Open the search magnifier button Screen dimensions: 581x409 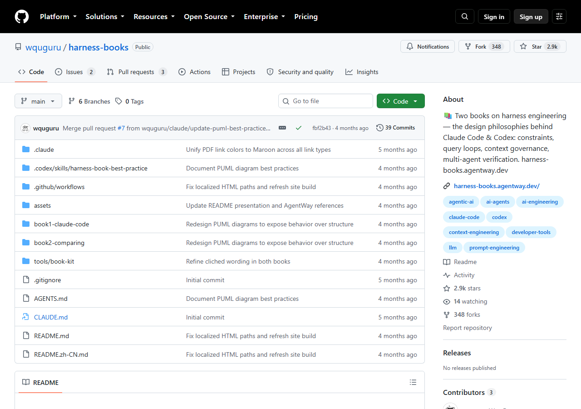point(465,16)
